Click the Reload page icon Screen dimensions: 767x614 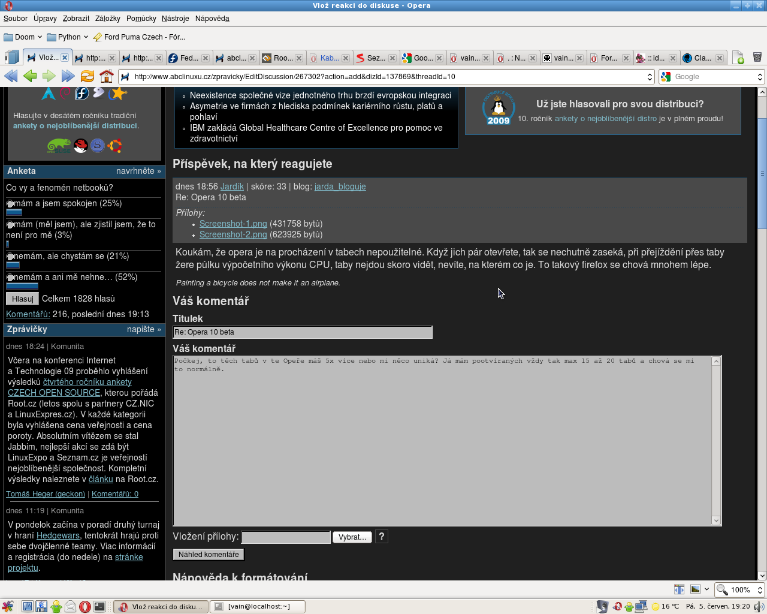point(87,76)
